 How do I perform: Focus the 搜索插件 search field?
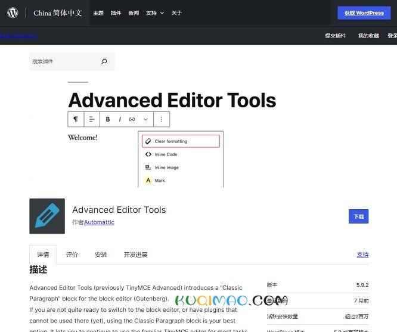[72, 61]
